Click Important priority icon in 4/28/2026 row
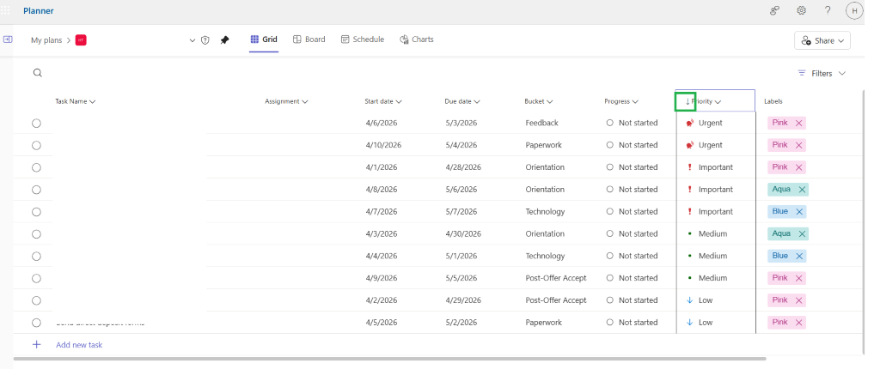Screen dimensions: 880x369 (x=690, y=167)
